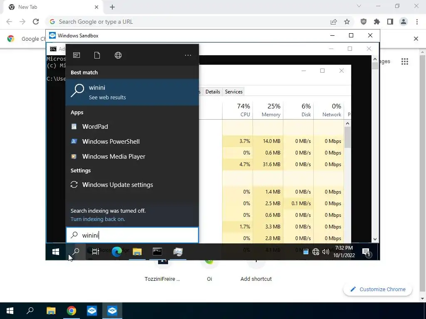Viewport: 426px width, 319px height.
Task: Click the host taskbar search icon
Action: tap(30, 311)
